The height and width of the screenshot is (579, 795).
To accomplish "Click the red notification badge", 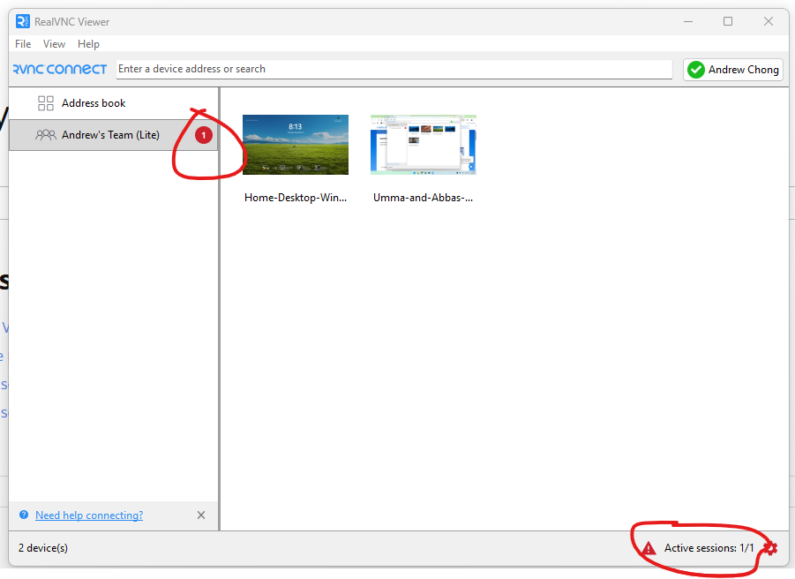I will click(204, 135).
